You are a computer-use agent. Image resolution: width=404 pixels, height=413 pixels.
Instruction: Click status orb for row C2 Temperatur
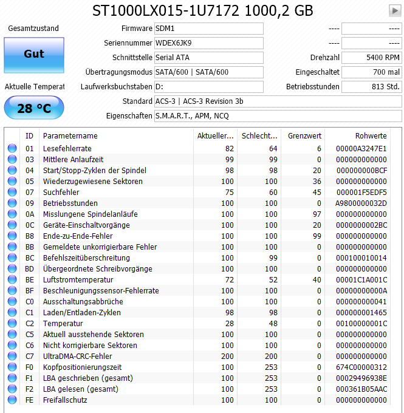[x=12, y=323]
